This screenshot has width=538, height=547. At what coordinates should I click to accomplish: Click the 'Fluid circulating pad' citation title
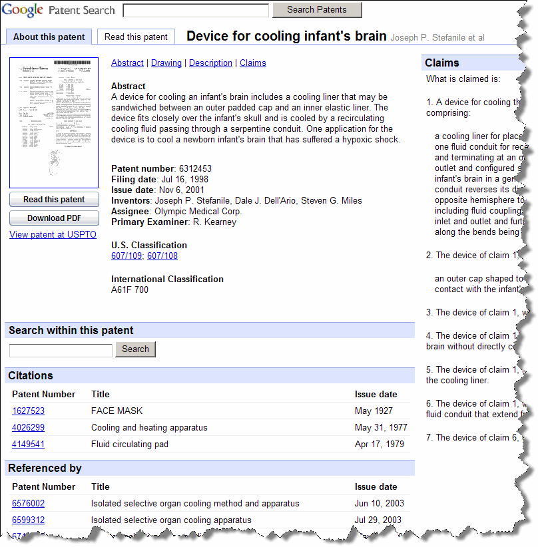pyautogui.click(x=130, y=444)
